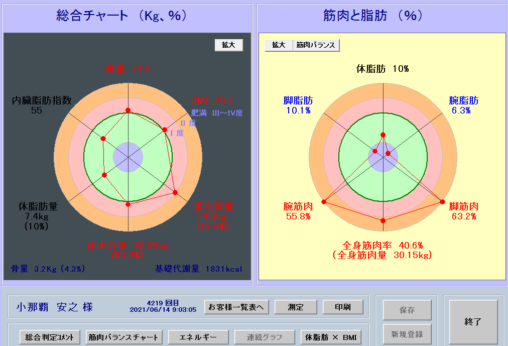Click 体脂肪 10% label on muscle chart
Viewport: 508px width, 346px height.
pos(383,69)
